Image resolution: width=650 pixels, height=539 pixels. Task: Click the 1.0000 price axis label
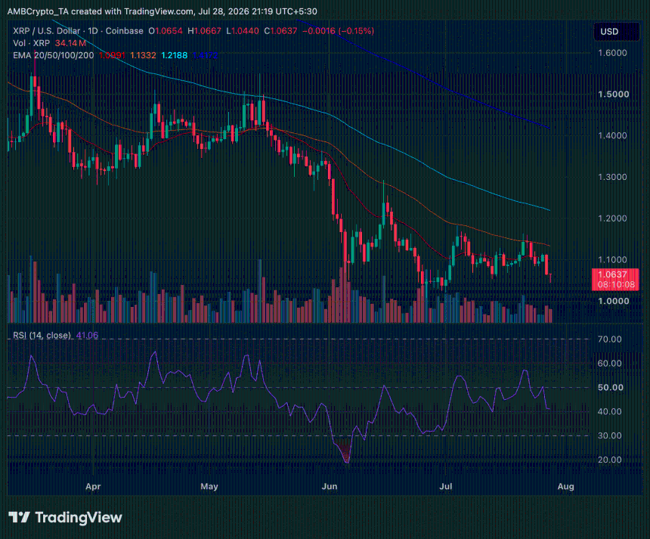coord(614,301)
